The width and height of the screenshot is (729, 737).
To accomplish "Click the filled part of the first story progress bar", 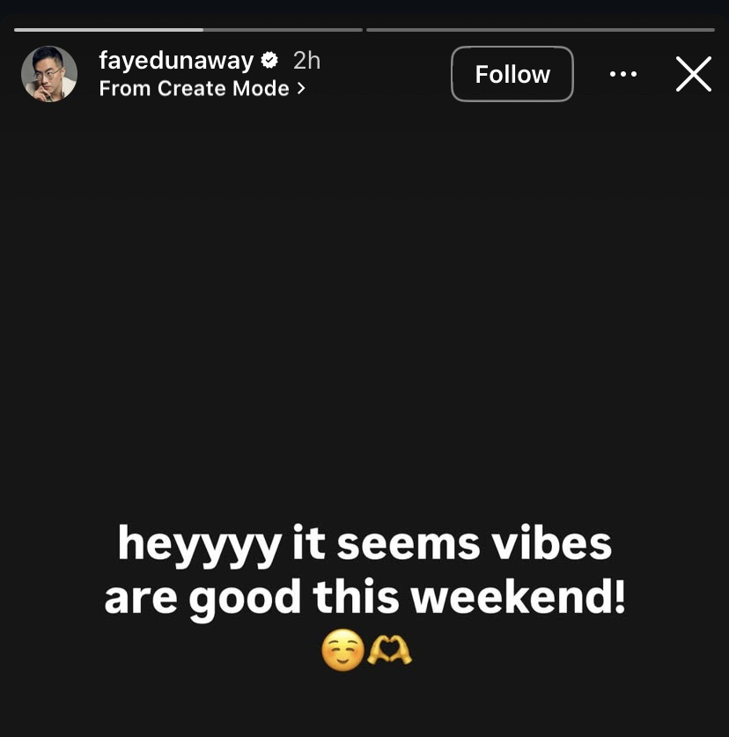I will tap(108, 30).
